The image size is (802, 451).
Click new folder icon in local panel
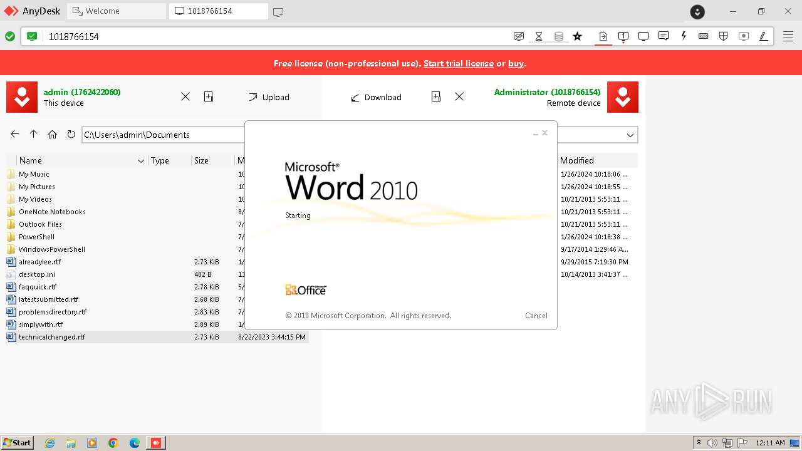(x=209, y=96)
